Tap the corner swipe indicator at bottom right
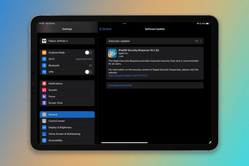The width and height of the screenshot is (249, 166). tap(210, 142)
